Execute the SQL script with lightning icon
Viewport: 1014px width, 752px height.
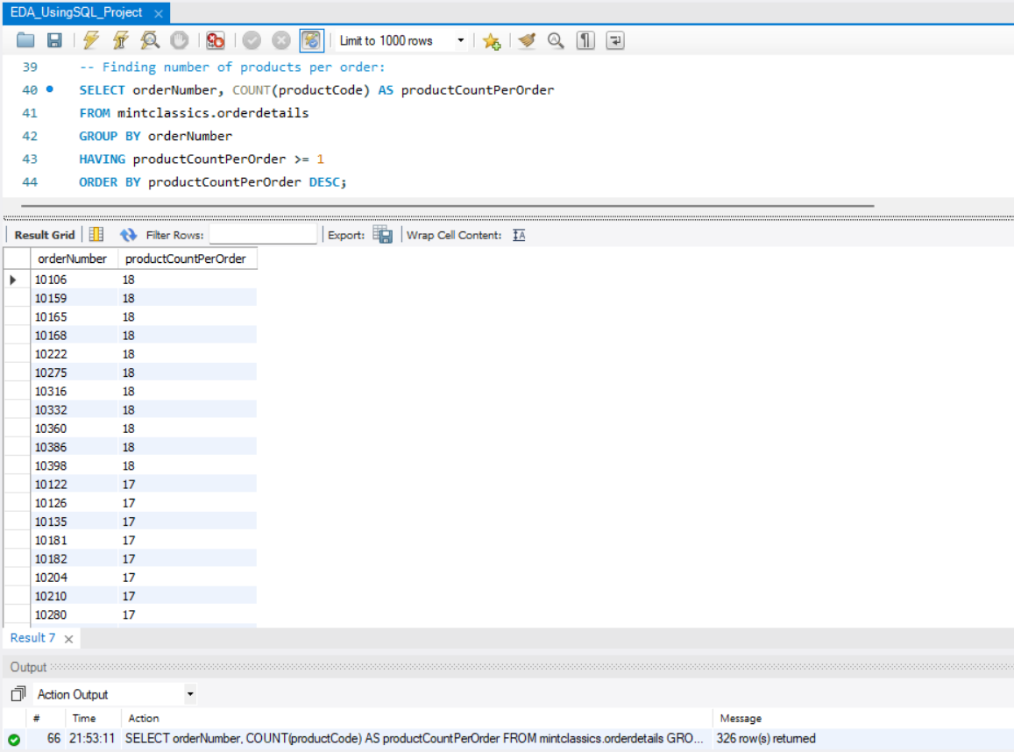(x=90, y=40)
